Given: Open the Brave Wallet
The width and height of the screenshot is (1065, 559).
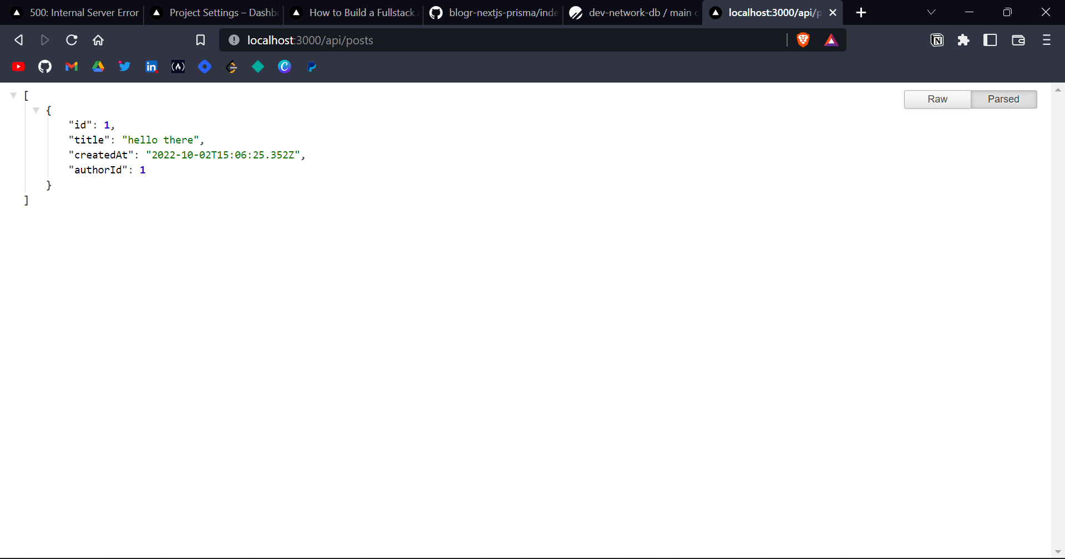Looking at the screenshot, I should tap(1018, 40).
